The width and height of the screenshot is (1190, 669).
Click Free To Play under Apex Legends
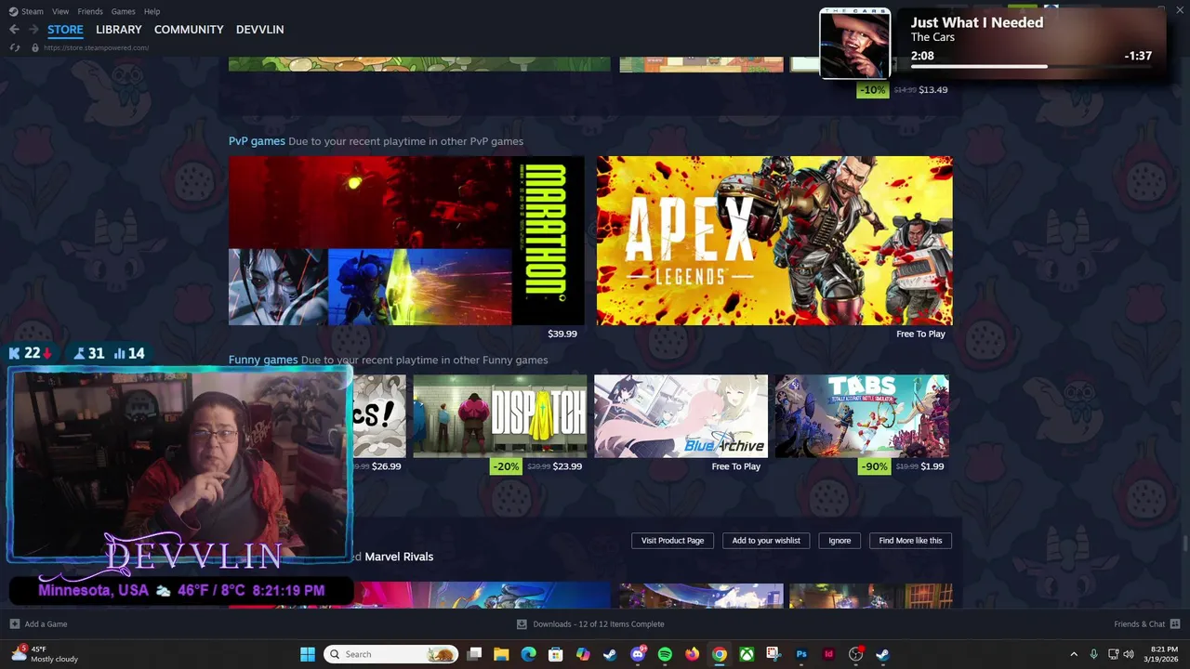pyautogui.click(x=920, y=334)
